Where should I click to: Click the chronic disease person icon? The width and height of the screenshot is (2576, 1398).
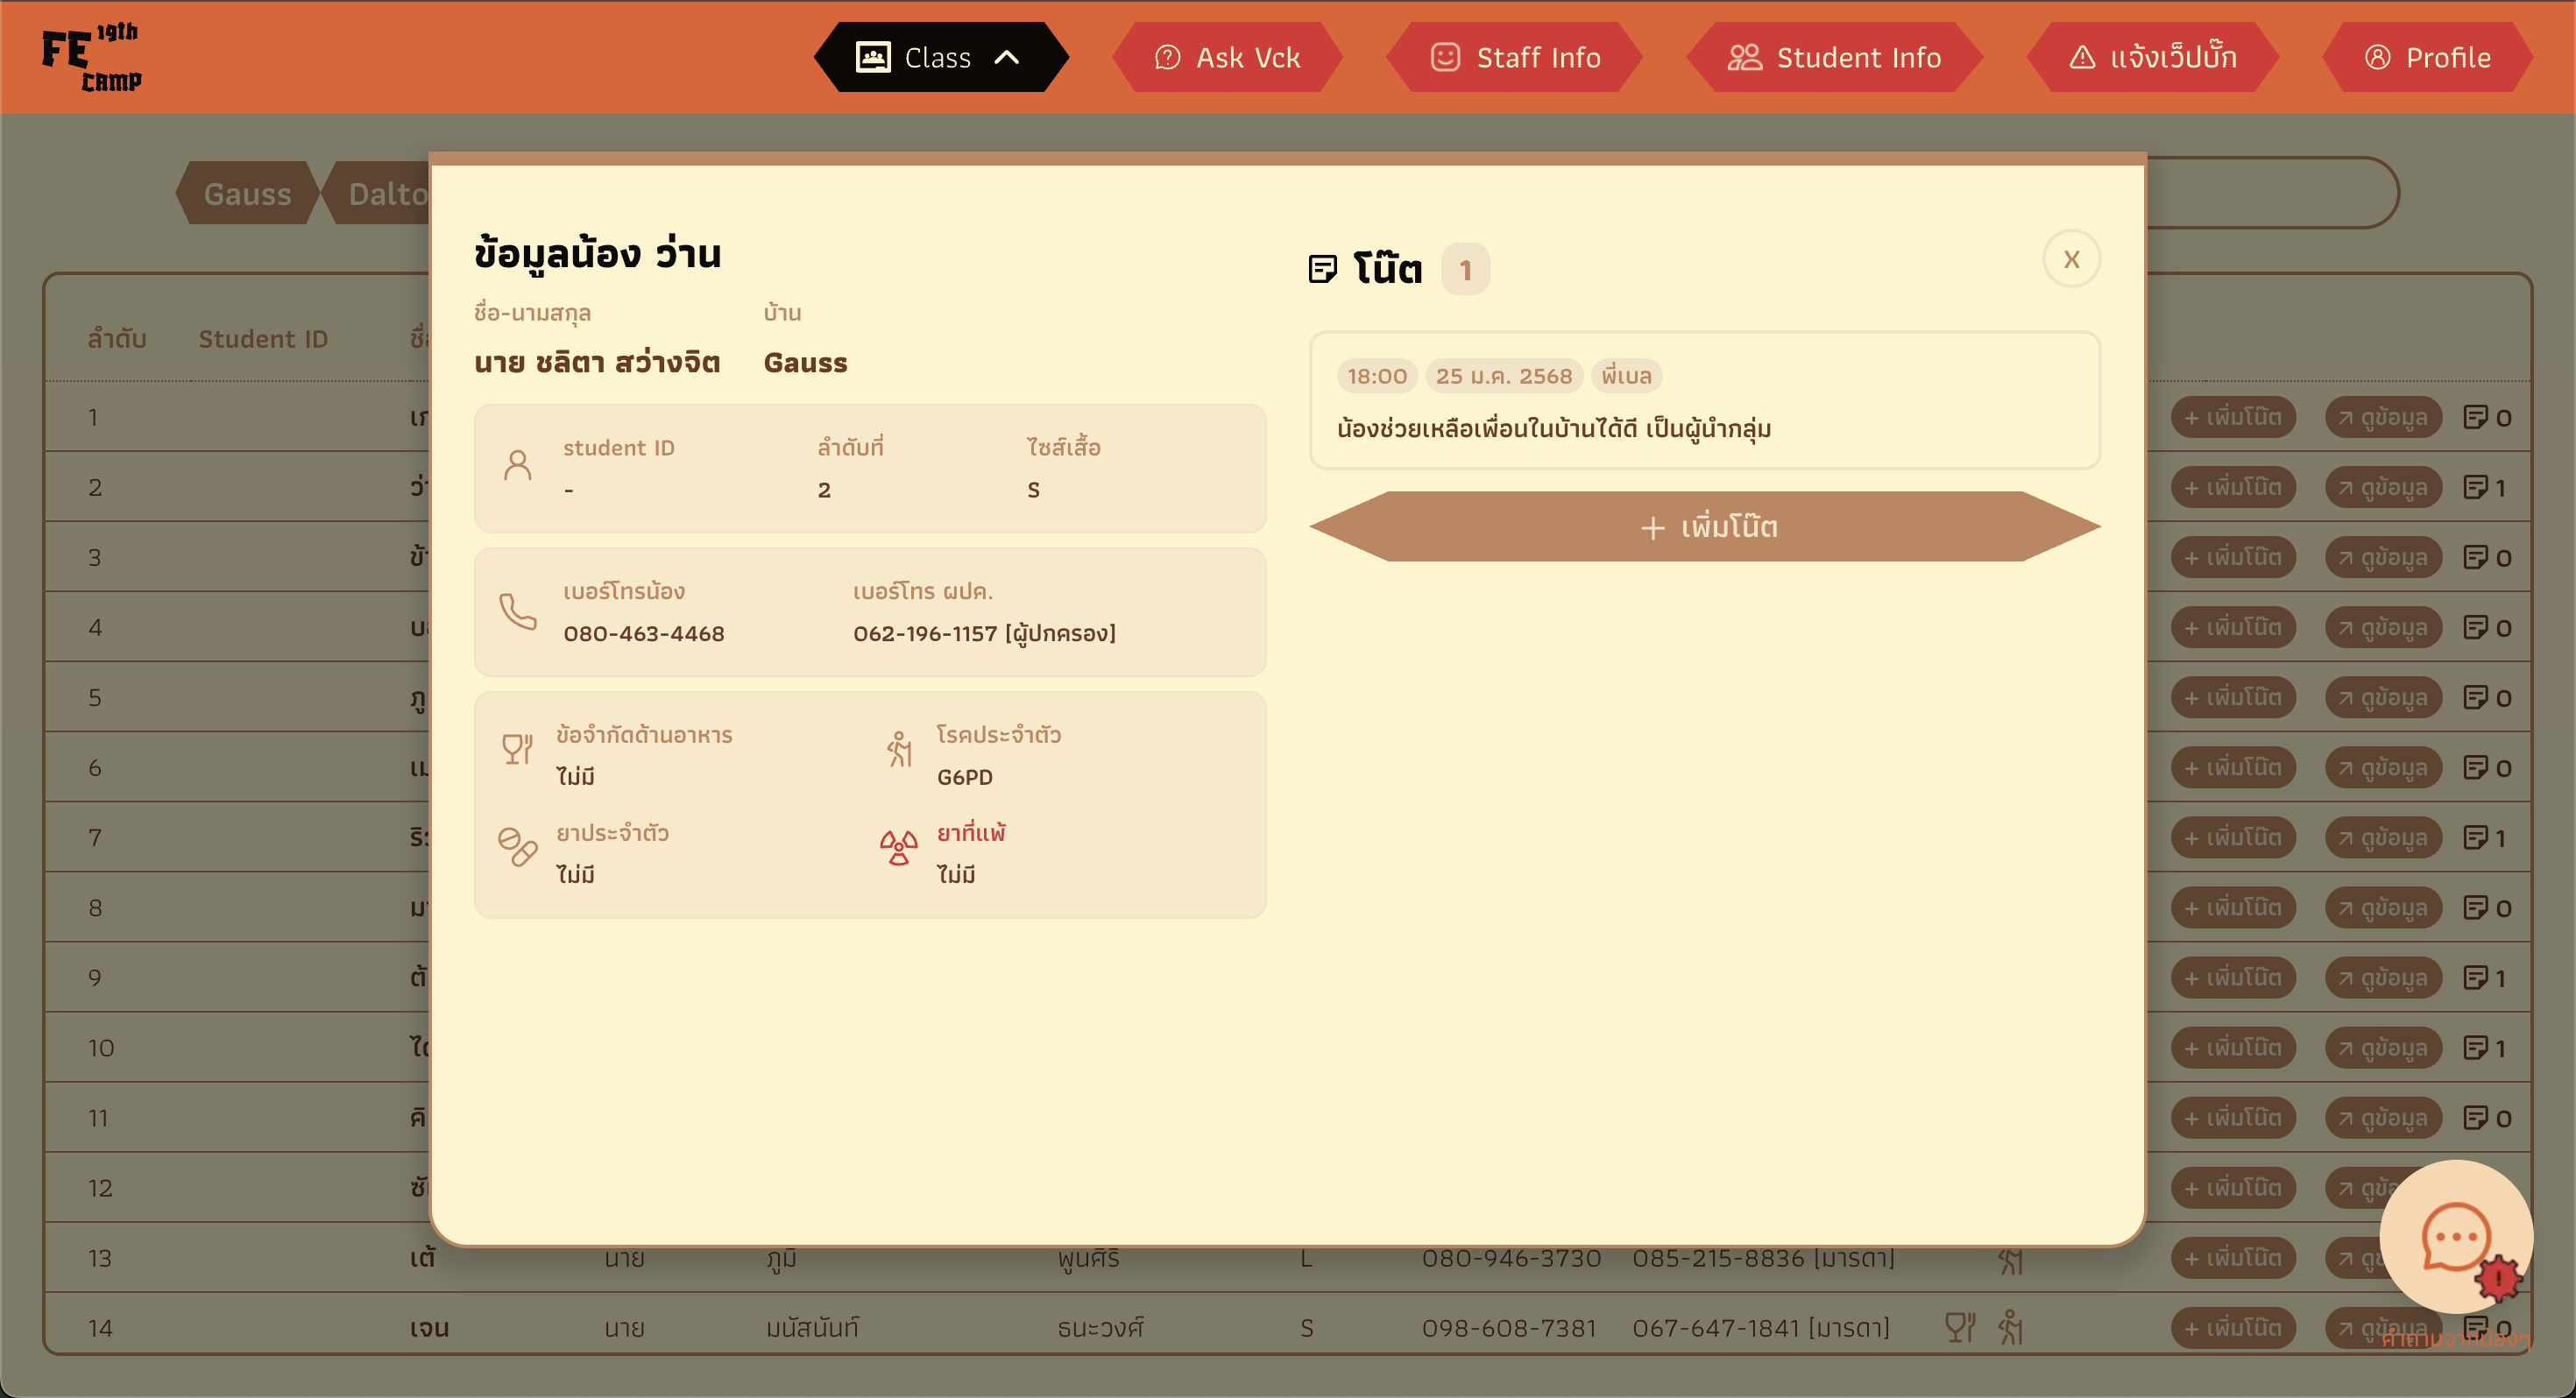coord(899,749)
